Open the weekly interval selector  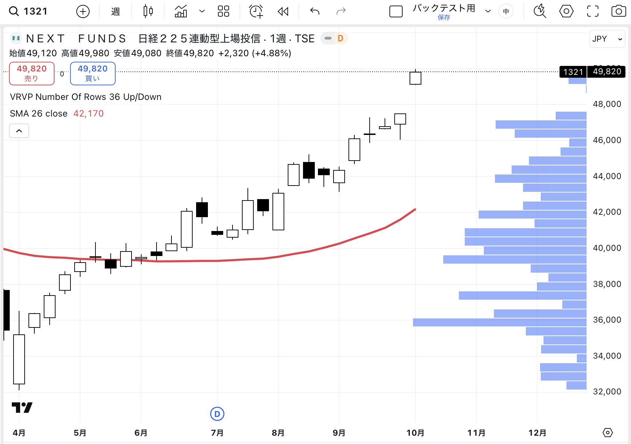click(115, 11)
